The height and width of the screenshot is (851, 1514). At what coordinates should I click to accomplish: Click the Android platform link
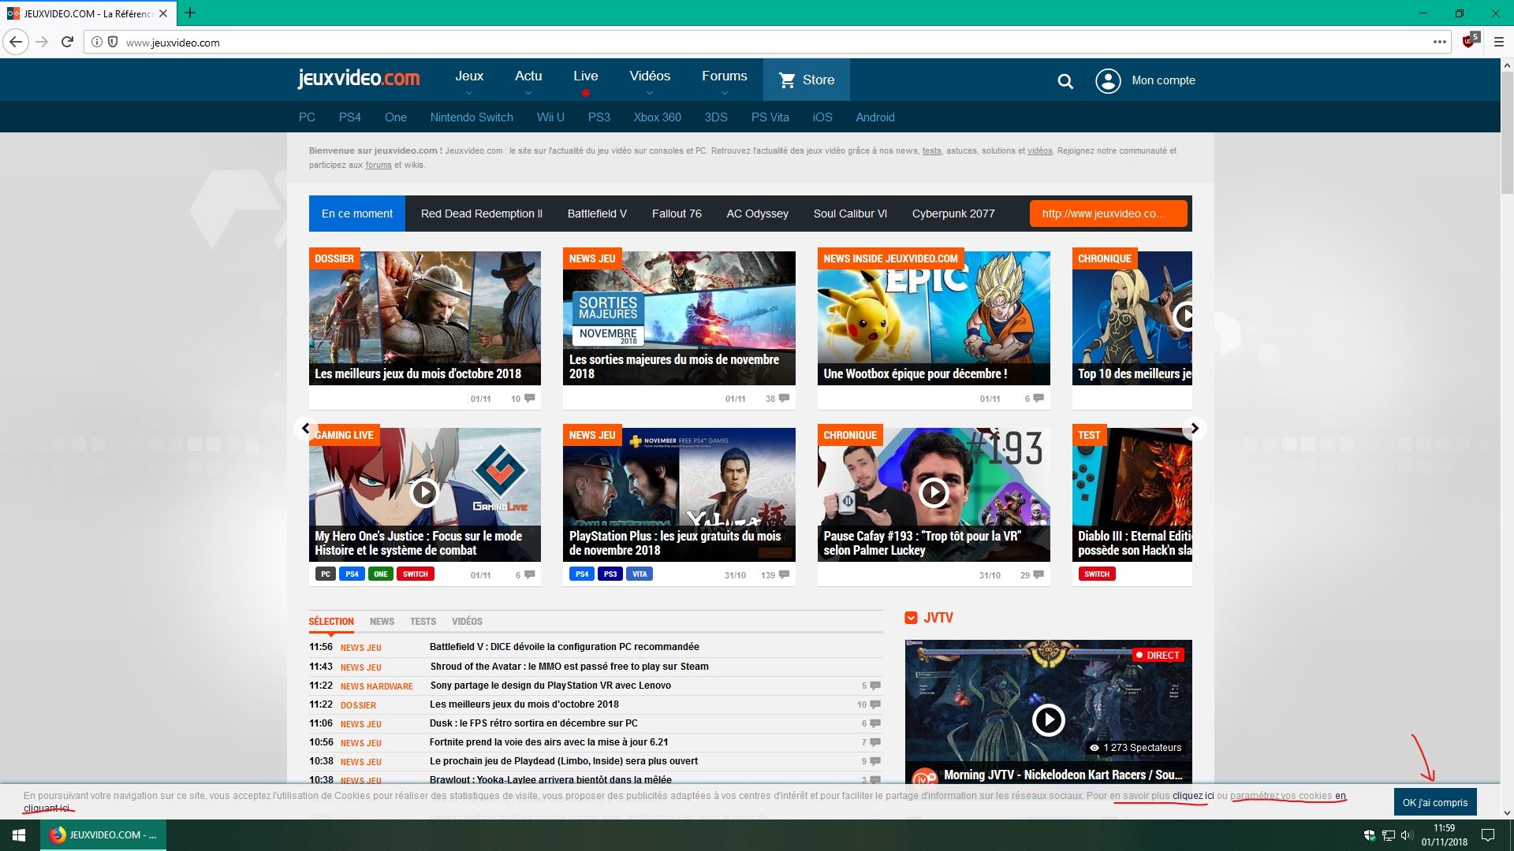(875, 117)
